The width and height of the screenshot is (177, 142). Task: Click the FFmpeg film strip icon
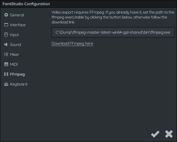[x=6, y=74]
